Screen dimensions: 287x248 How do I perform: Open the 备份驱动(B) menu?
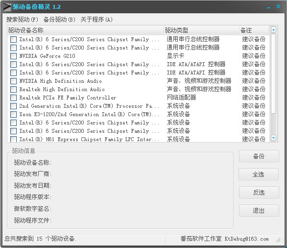59,20
